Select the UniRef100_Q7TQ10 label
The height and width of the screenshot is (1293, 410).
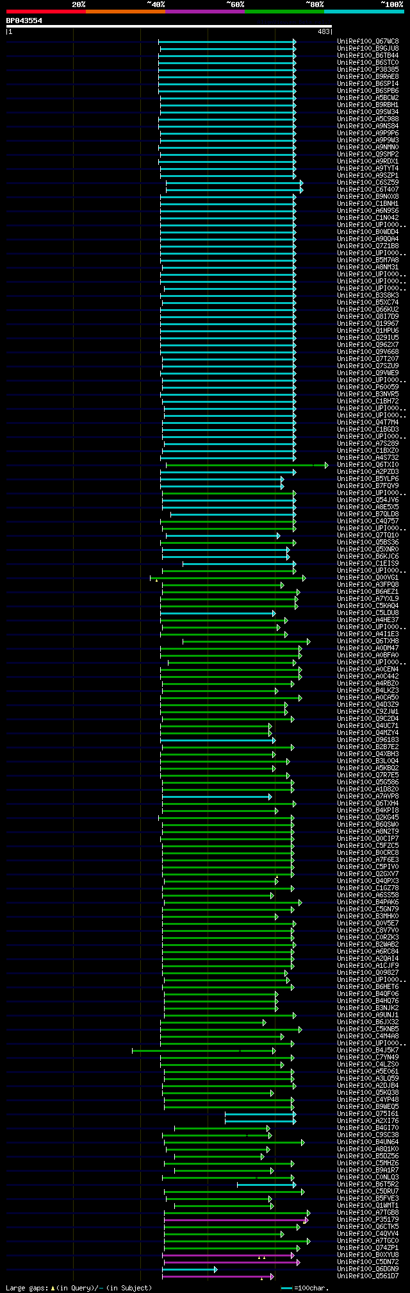tap(368, 535)
